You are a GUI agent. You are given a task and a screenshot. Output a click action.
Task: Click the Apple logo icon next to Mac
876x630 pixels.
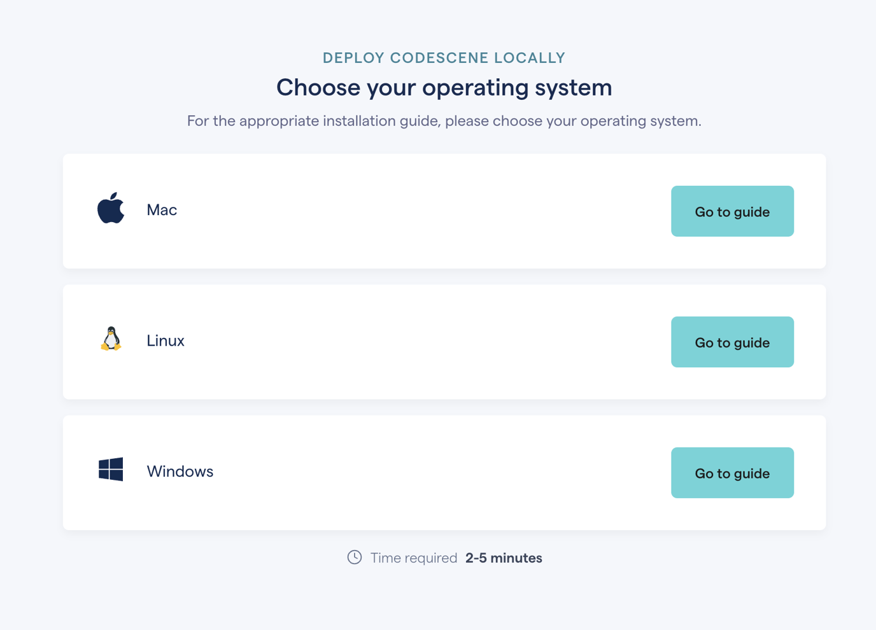[110, 209]
